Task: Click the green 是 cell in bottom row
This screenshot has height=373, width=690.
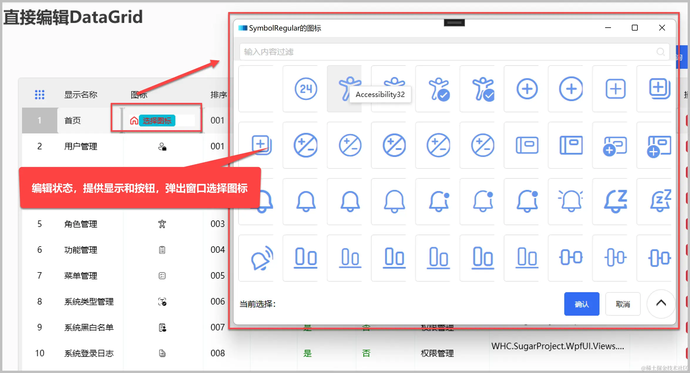Action: (308, 353)
